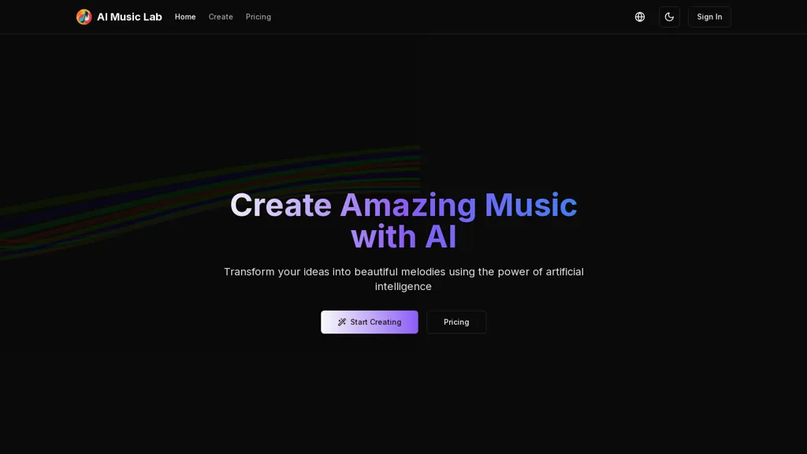Click the AI Music Lab logo icon
The height and width of the screenshot is (454, 807).
(84, 17)
